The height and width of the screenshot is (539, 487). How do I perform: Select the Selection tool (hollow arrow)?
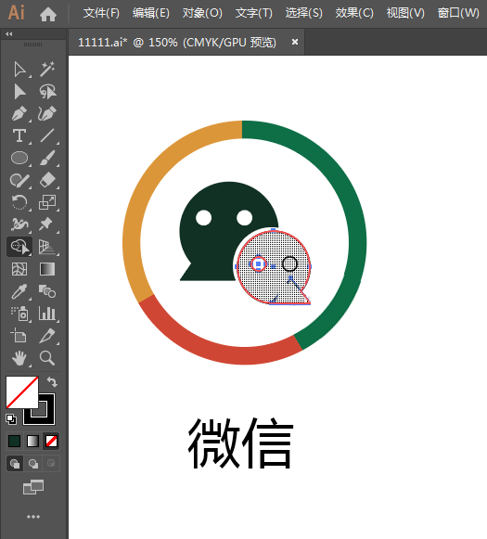coord(19,70)
